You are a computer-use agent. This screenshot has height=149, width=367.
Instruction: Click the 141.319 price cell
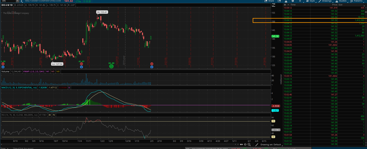pos(333,8)
